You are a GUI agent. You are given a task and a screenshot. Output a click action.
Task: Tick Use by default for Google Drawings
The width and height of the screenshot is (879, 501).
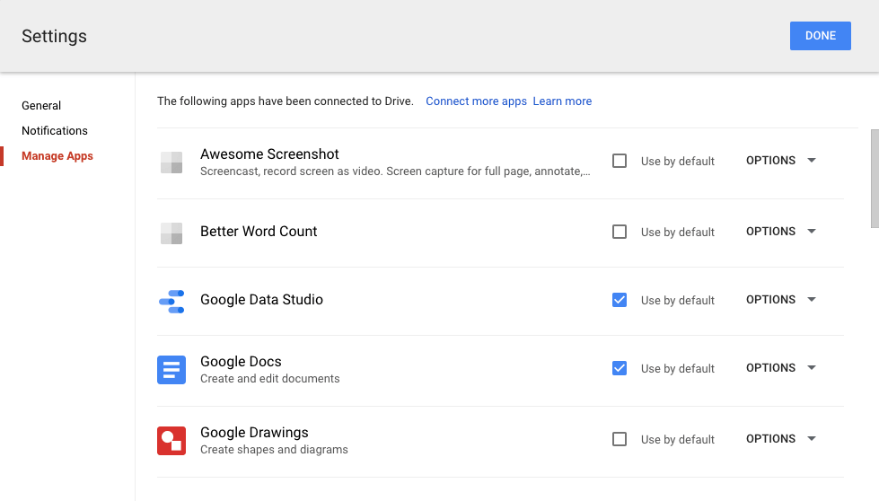pos(620,439)
